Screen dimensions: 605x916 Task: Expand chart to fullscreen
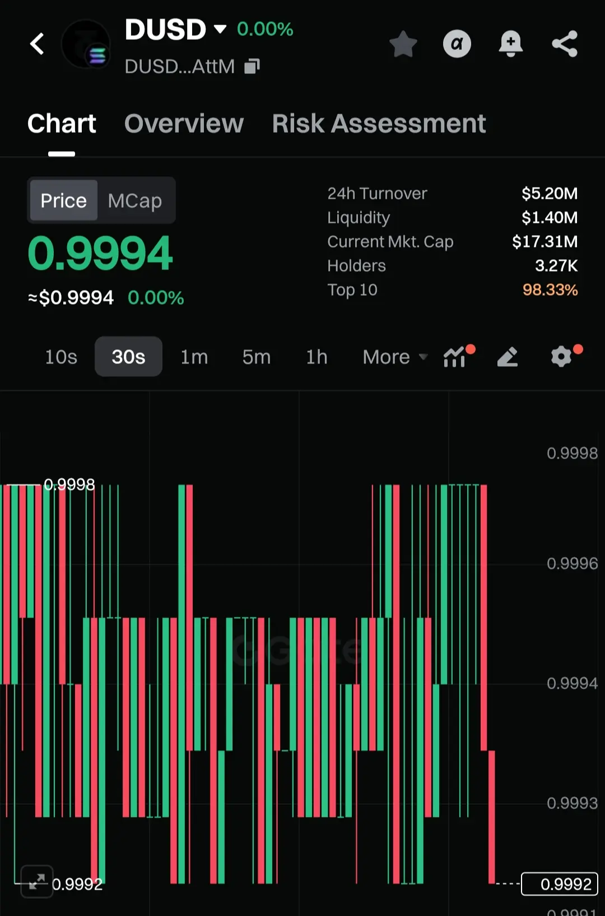(x=36, y=881)
